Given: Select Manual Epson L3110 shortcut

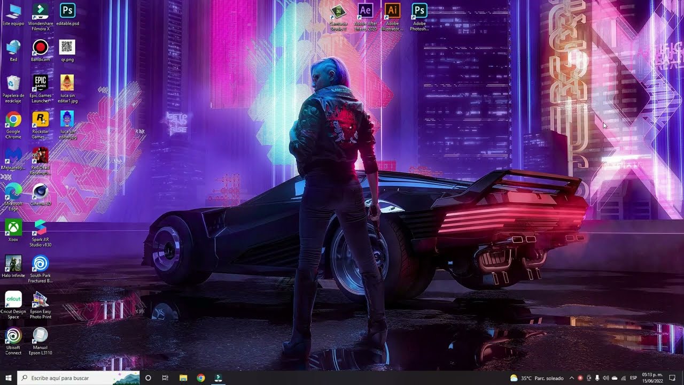Looking at the screenshot, I should (x=41, y=341).
